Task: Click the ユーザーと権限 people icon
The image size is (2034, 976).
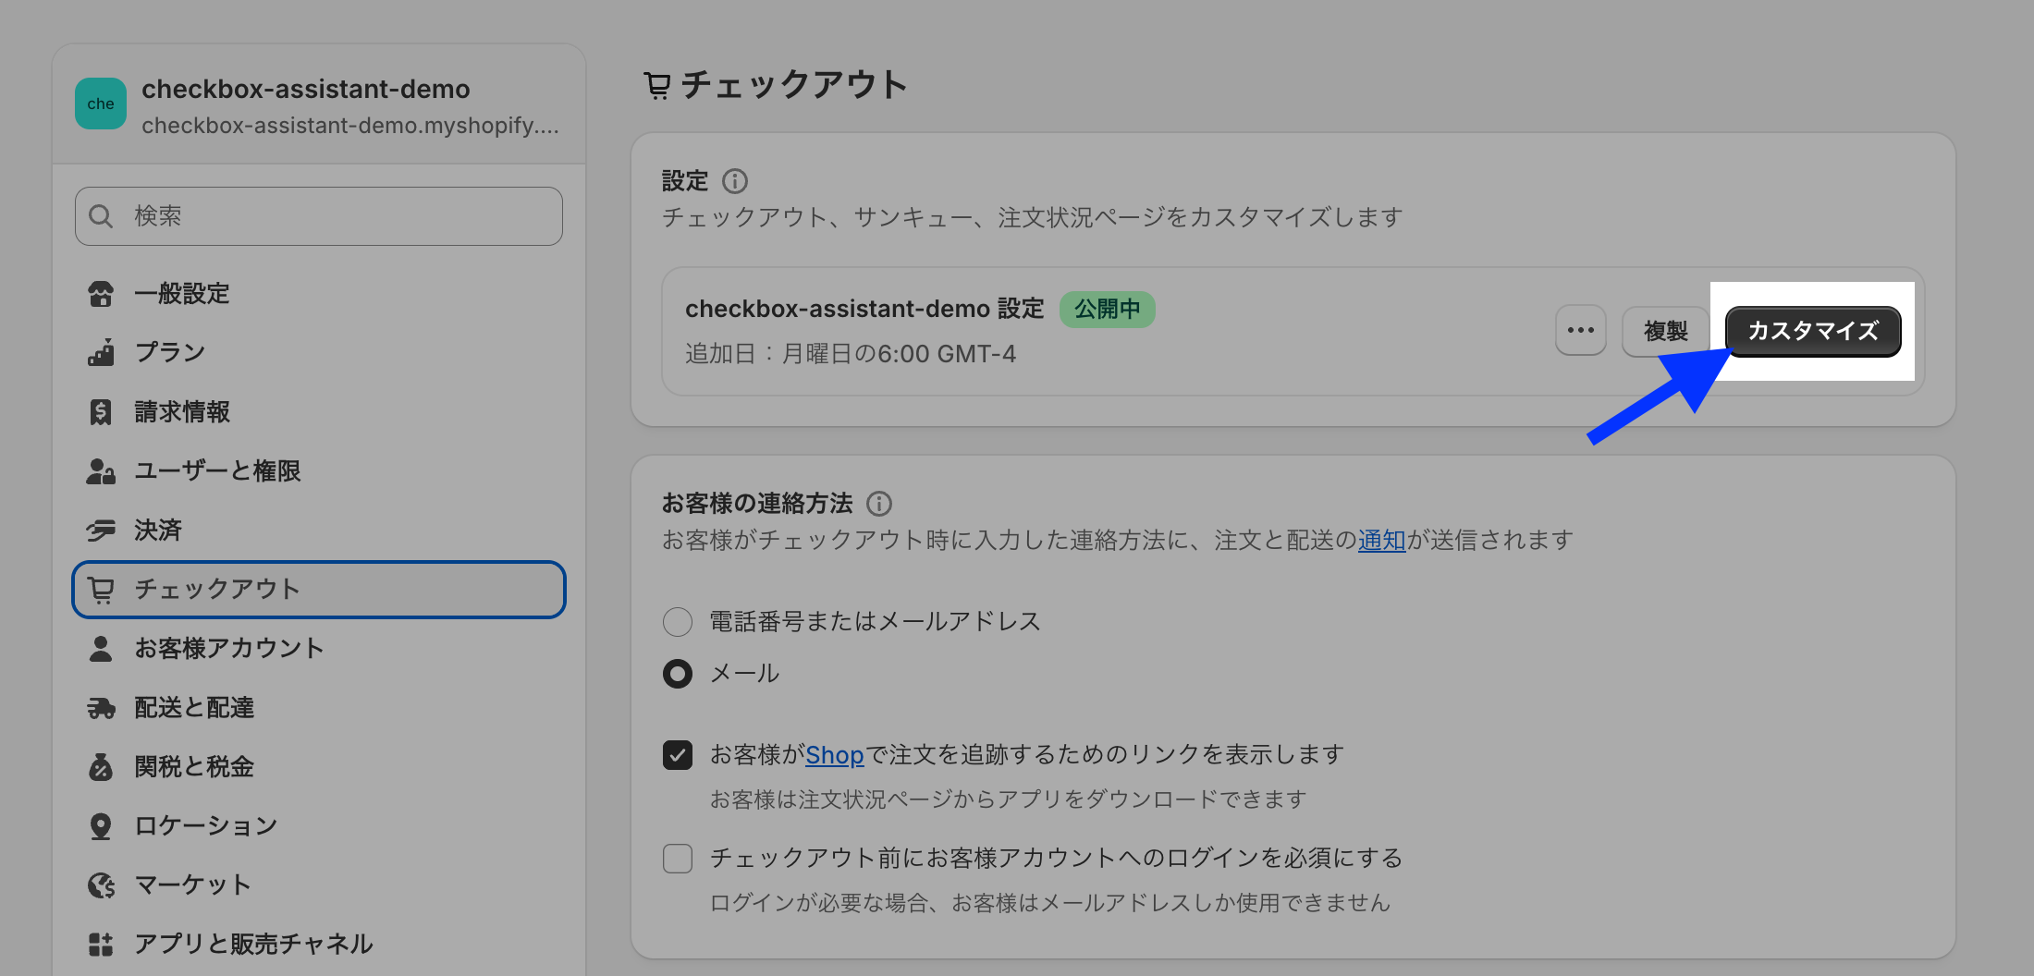Action: [x=101, y=471]
